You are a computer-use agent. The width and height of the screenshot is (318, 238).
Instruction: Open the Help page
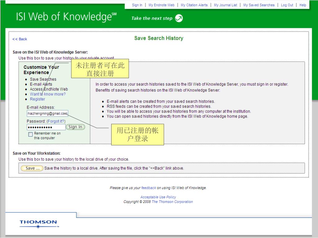pyautogui.click(x=303, y=5)
